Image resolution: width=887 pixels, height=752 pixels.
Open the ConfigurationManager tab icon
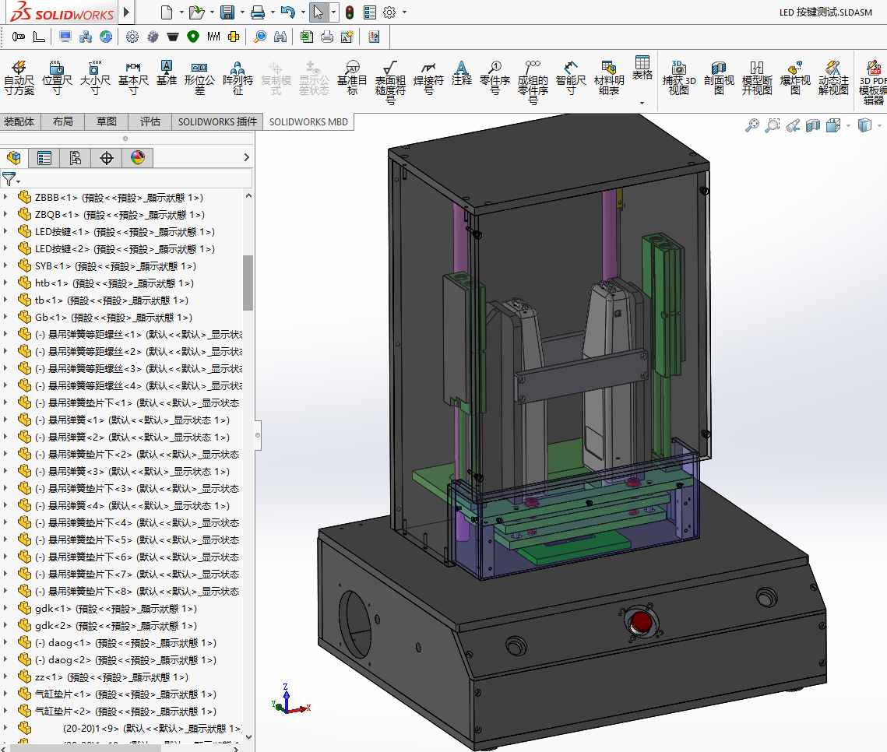76,158
